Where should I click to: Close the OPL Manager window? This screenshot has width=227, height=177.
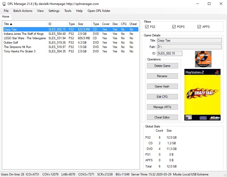221,4
